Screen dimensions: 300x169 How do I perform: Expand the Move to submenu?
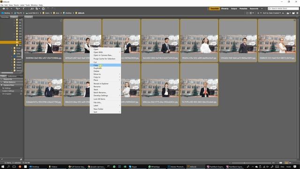(105, 74)
